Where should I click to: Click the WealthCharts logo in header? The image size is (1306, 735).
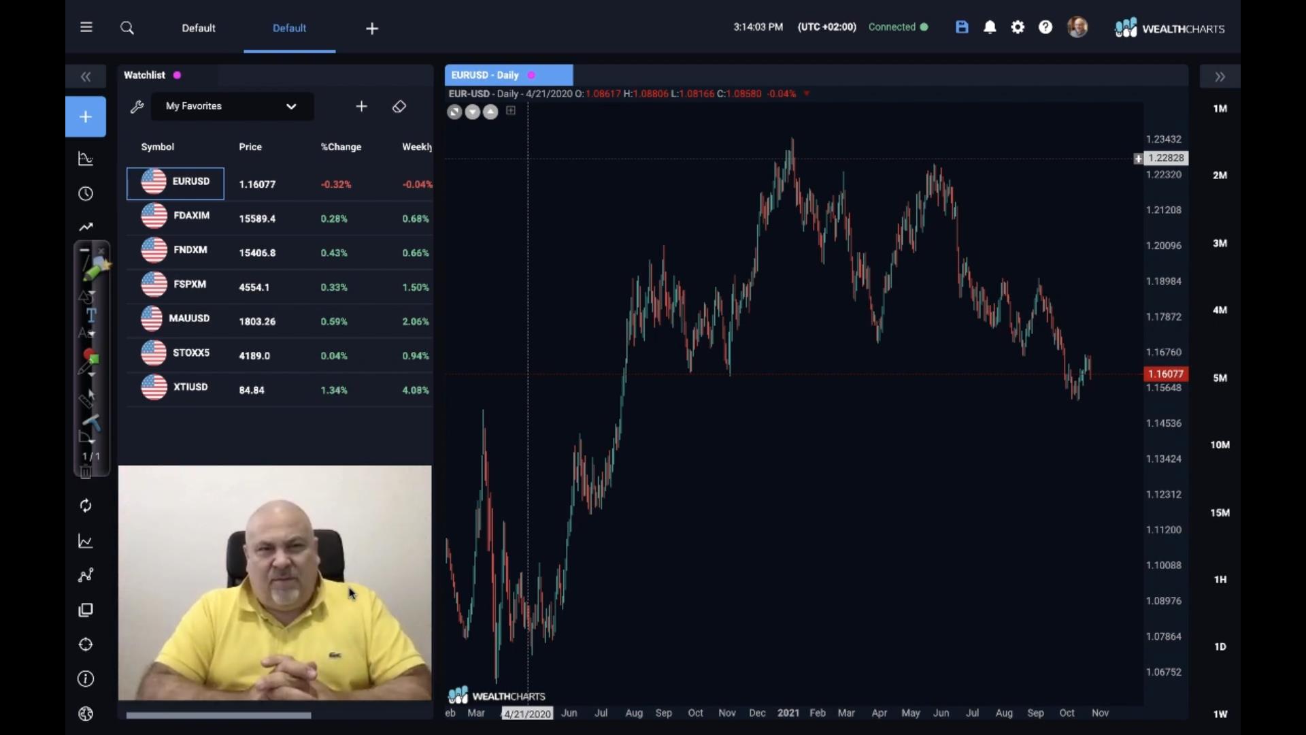pyautogui.click(x=1169, y=28)
